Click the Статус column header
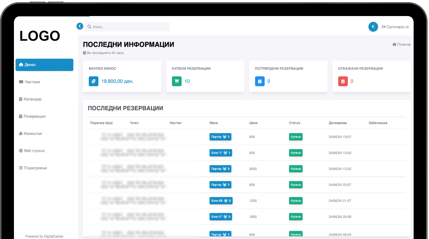This screenshot has height=239, width=429. click(295, 123)
